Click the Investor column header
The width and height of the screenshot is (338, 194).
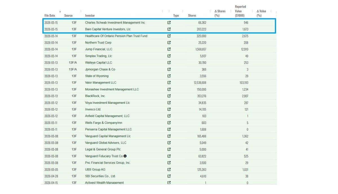pos(90,16)
